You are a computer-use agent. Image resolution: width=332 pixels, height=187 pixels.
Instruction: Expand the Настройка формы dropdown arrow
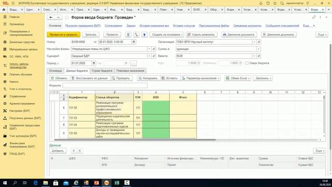coord(149,49)
